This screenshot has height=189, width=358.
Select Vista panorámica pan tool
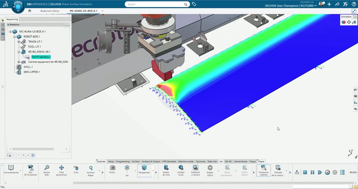(x=62, y=170)
